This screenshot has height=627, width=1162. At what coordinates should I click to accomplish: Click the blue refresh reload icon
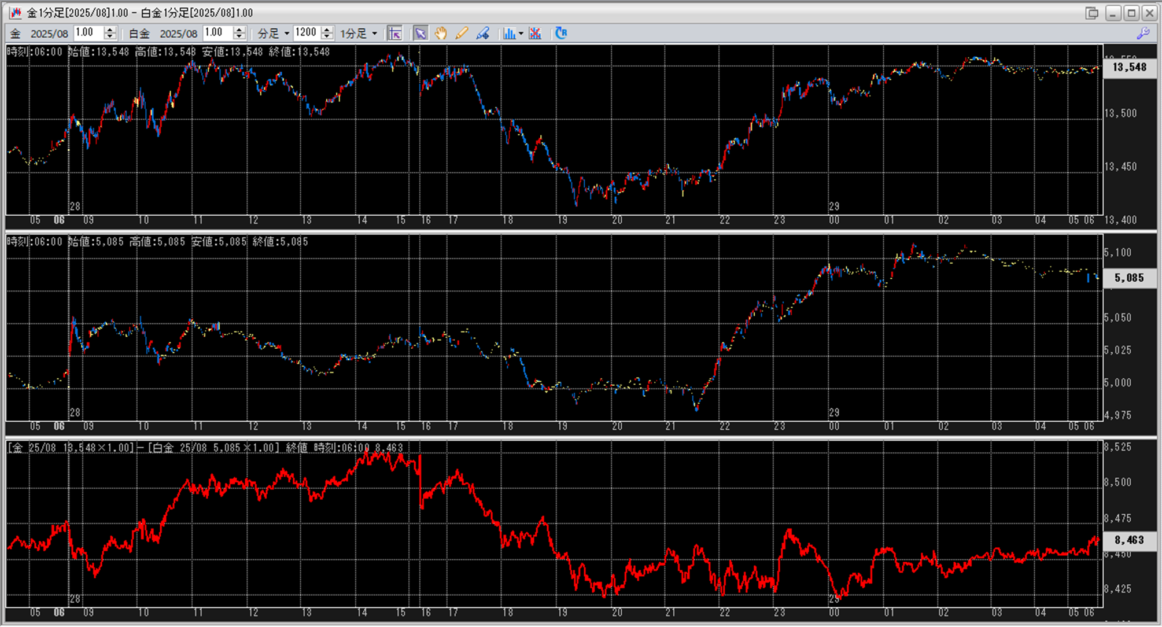[560, 33]
